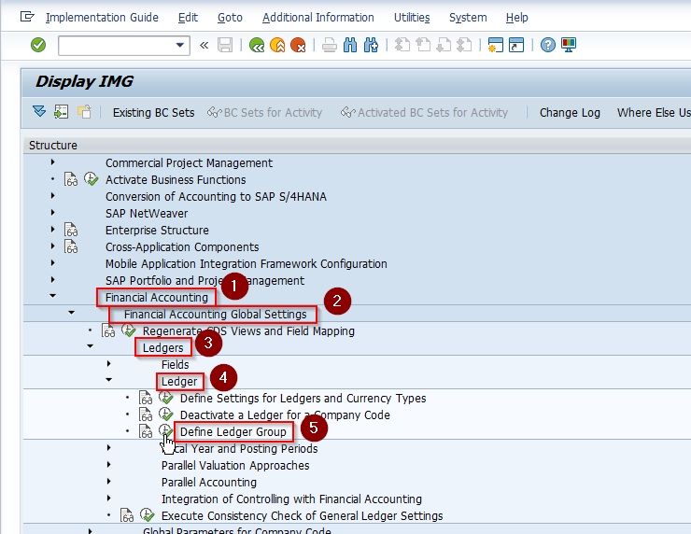Click the Last Page icon
Image resolution: width=691 pixels, height=534 pixels.
click(464, 45)
